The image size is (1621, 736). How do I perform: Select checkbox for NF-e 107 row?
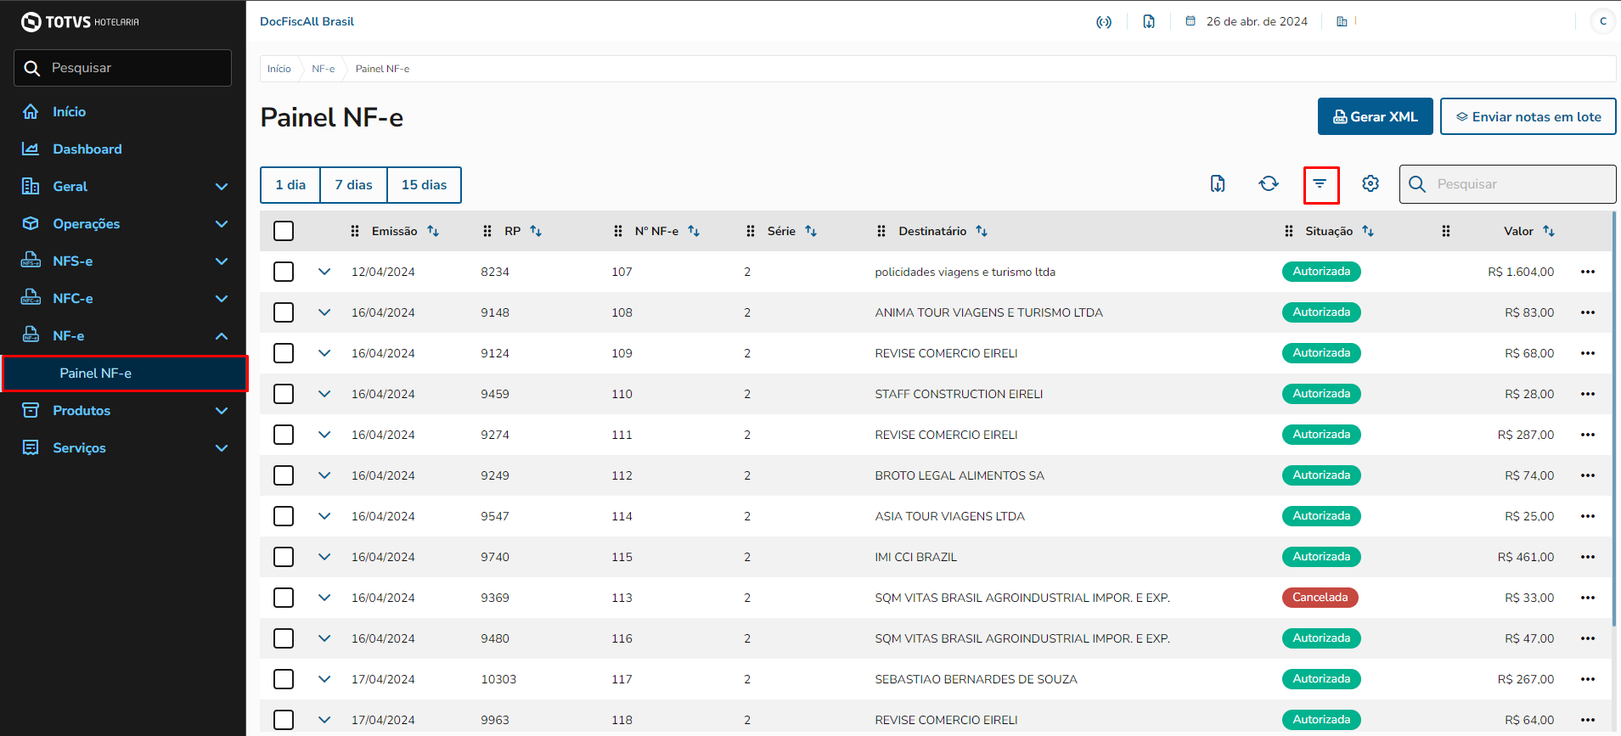(x=284, y=272)
